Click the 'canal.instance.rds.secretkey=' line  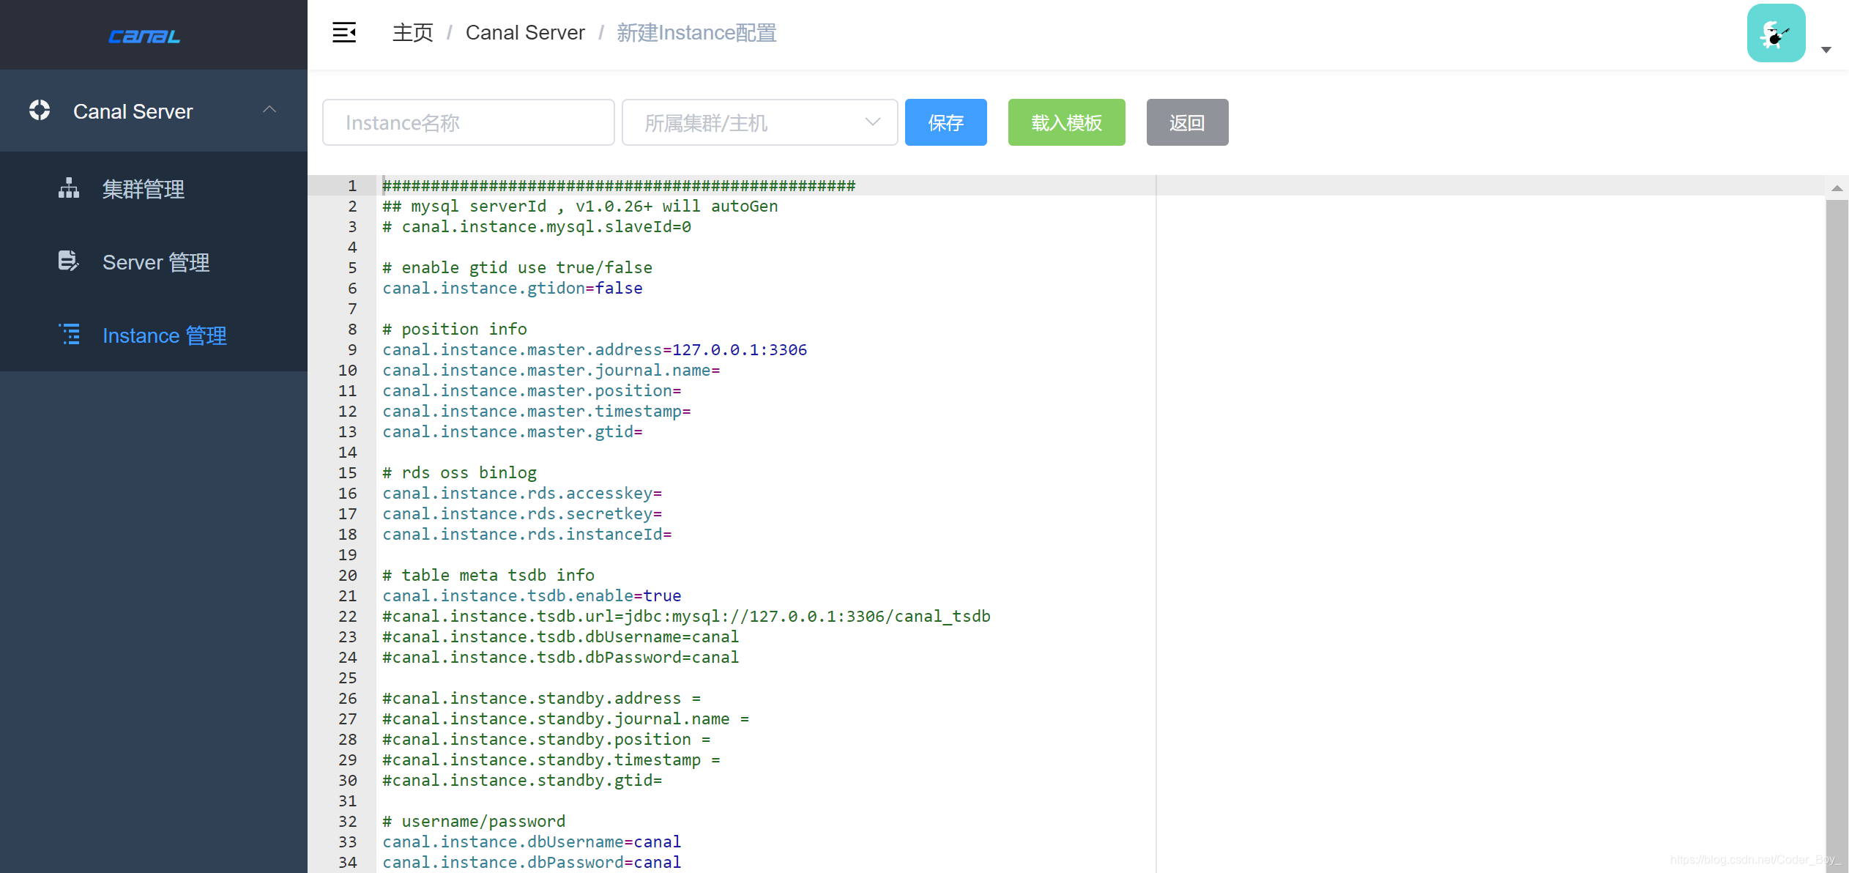click(522, 513)
